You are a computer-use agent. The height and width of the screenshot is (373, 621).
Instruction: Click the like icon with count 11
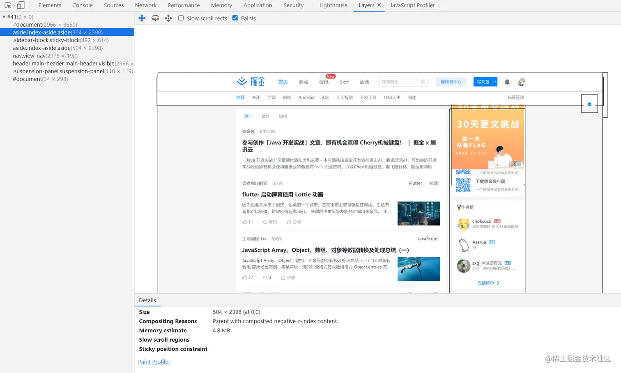(x=245, y=222)
